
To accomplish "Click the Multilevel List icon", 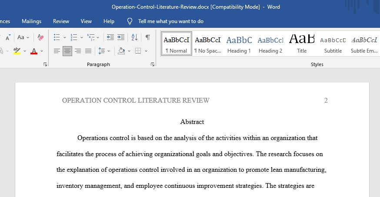I will pos(91,37).
